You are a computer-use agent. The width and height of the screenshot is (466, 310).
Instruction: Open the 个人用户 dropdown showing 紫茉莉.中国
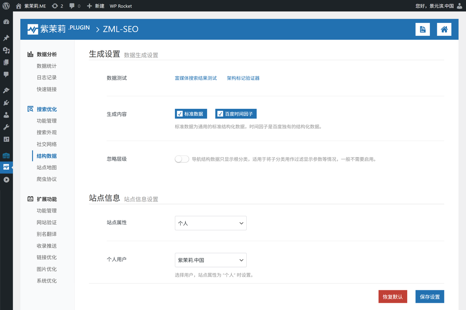click(x=210, y=260)
